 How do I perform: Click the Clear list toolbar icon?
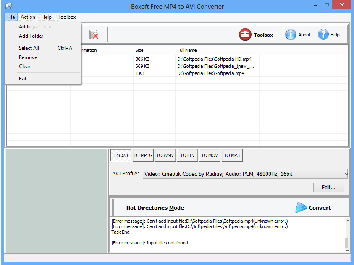click(94, 35)
